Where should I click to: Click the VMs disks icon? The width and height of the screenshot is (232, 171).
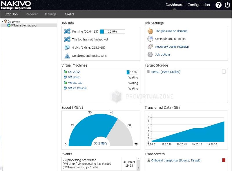tap(67, 47)
